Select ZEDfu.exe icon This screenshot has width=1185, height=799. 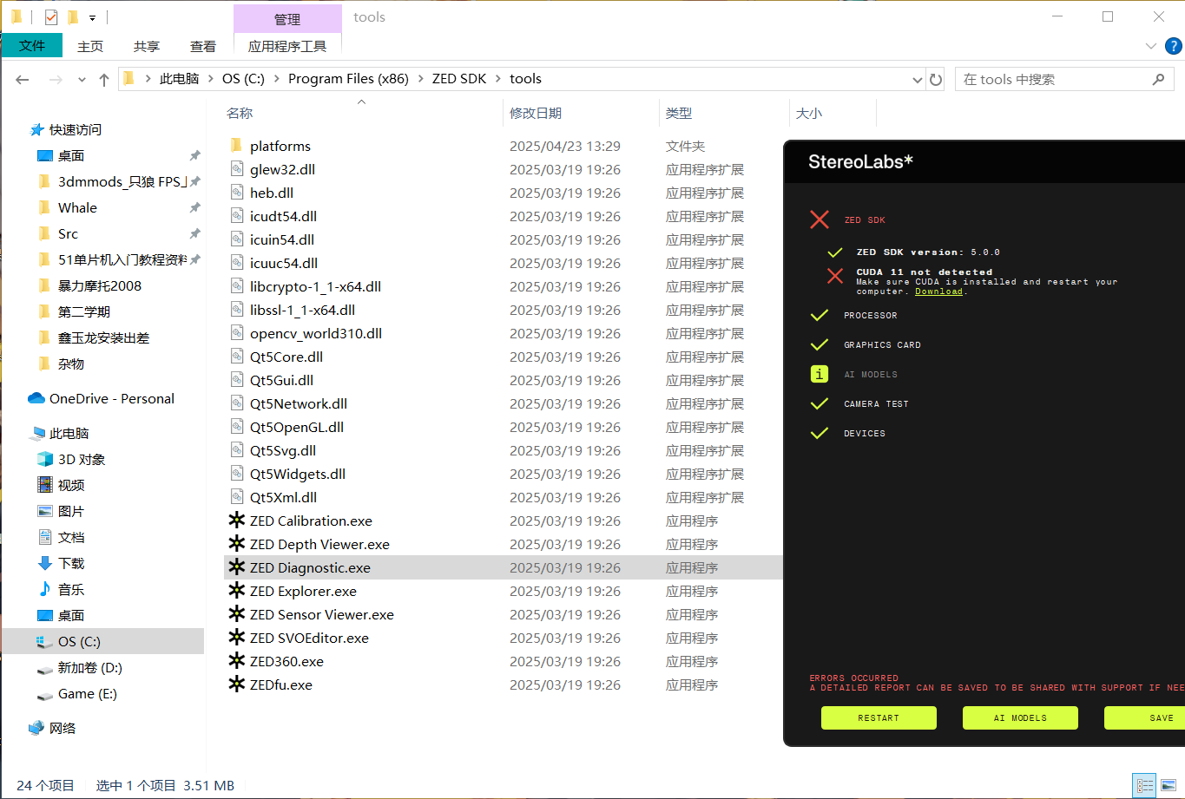[x=236, y=684]
